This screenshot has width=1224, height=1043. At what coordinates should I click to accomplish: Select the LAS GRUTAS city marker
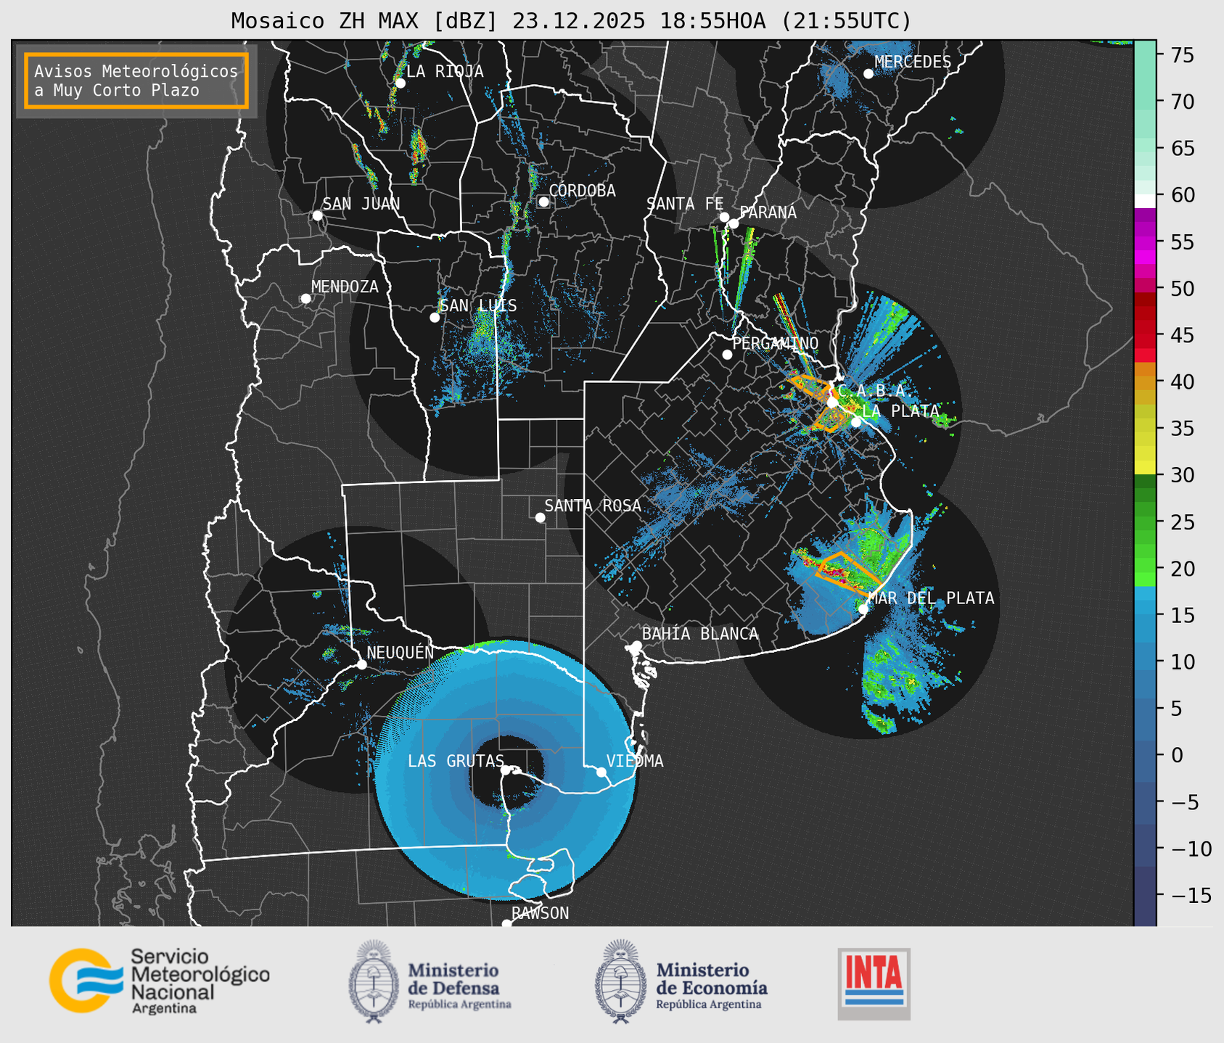(x=506, y=770)
